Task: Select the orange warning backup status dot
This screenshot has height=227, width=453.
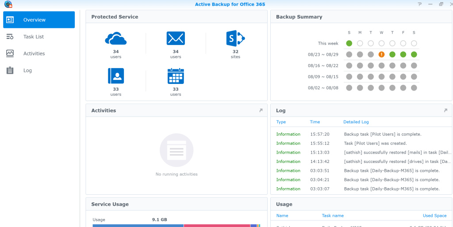Action: pos(381,54)
